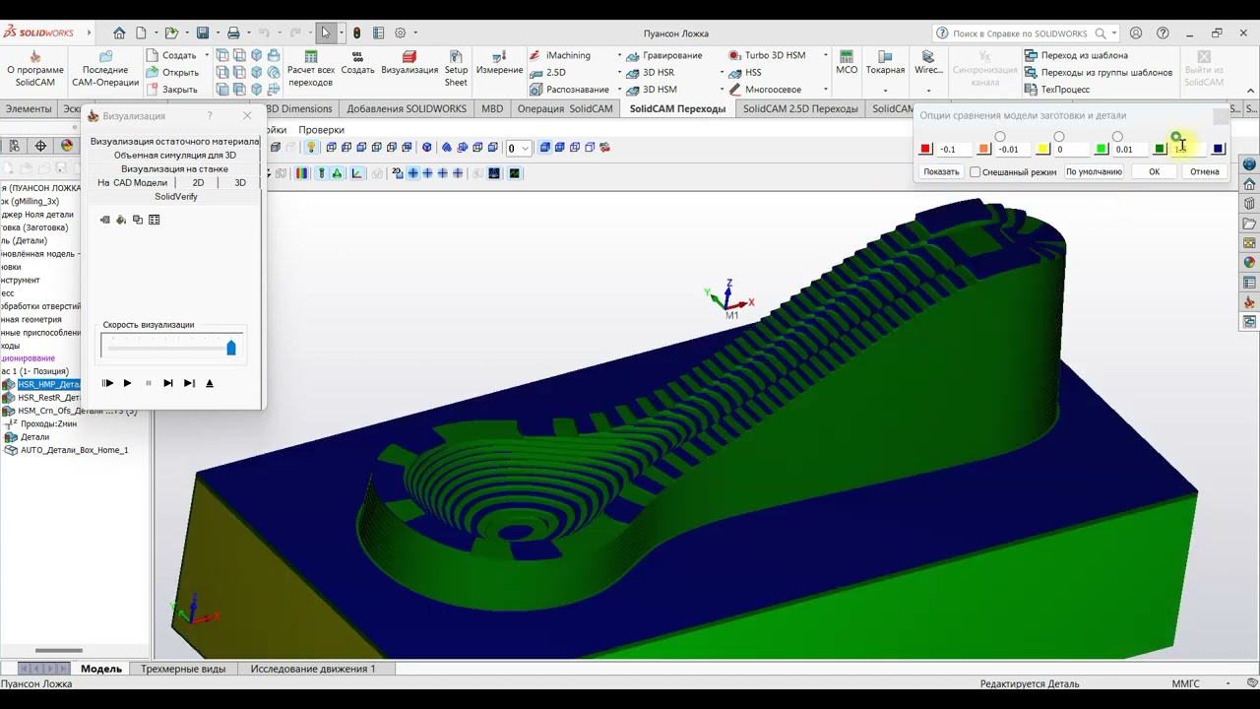Open the Добавления SOLIDWORKS tab
Screen dimensions: 1260x709
[407, 108]
